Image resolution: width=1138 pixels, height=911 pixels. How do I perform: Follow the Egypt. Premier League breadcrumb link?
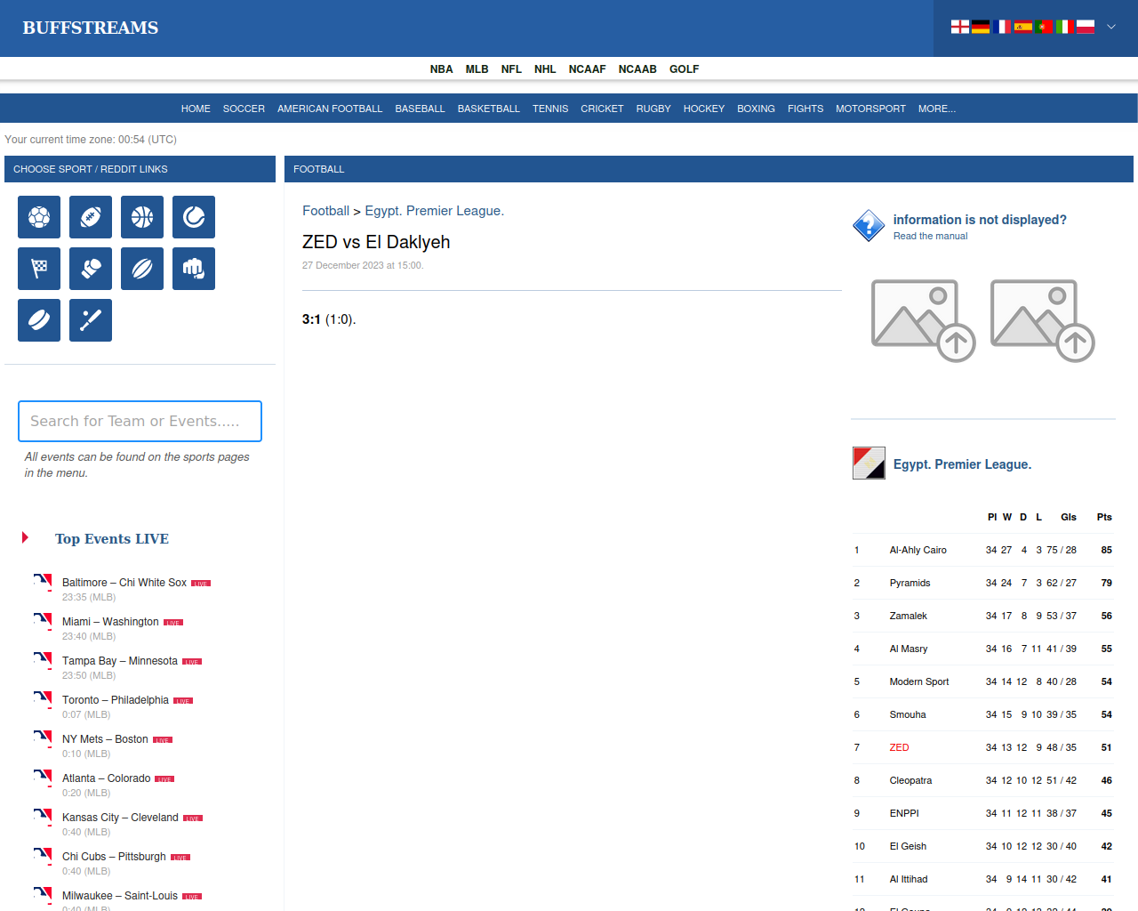pos(435,211)
